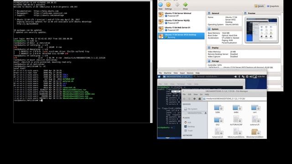Open Machine menu in VM window
The width and height of the screenshot is (292, 164).
167,73
